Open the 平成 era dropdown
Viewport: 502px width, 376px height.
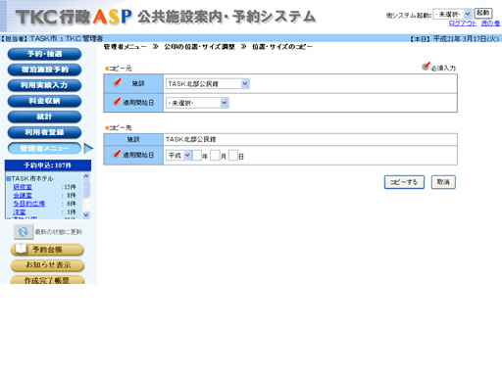(x=178, y=156)
